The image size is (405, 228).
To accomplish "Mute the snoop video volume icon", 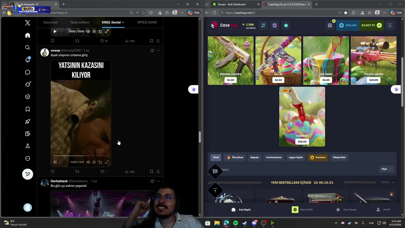I will 88,162.
